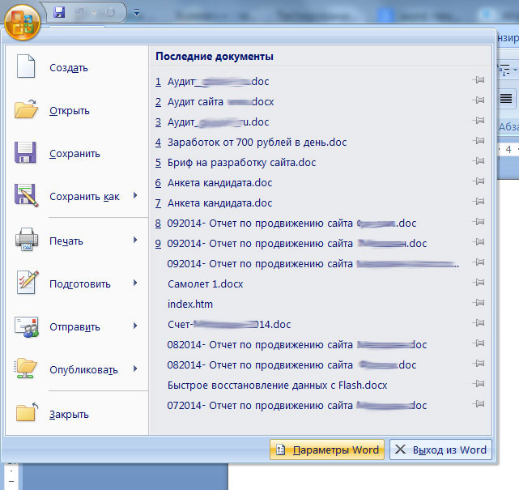Open Customize Quick Access Toolbar dropdown arrow
519x490 pixels.
[137, 13]
